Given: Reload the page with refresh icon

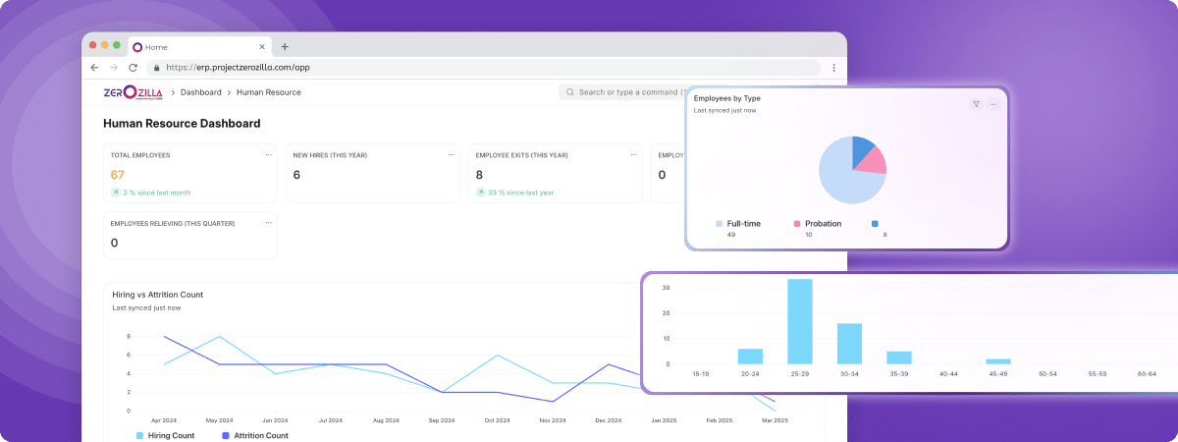Looking at the screenshot, I should [x=133, y=68].
